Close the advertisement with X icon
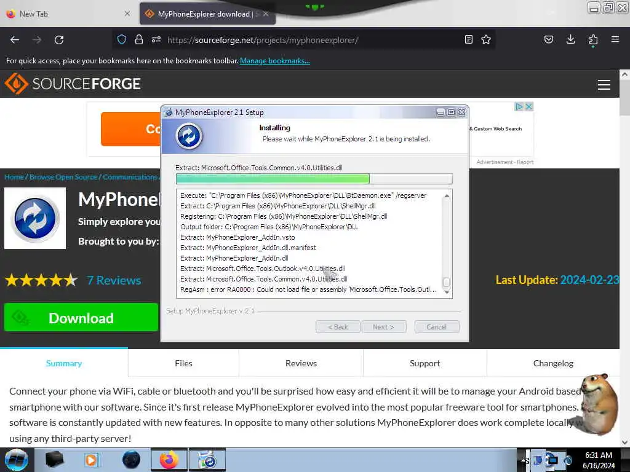Image resolution: width=630 pixels, height=472 pixels. tap(529, 107)
